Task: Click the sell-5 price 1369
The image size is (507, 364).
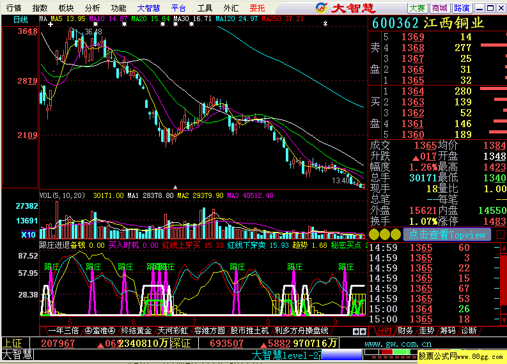Action: pyautogui.click(x=412, y=37)
